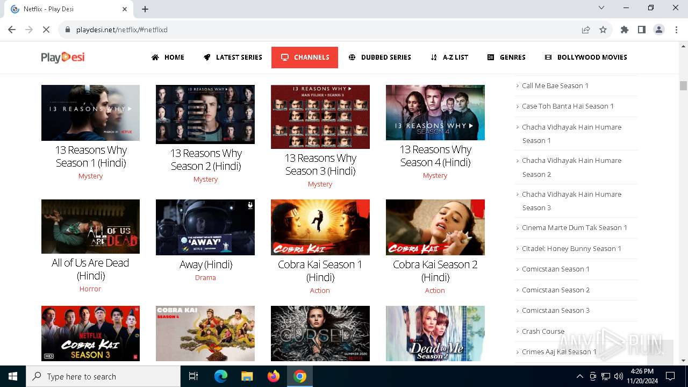The image size is (688, 387).
Task: Open Citadel: Honey Bunny Season 1
Action: 571,248
